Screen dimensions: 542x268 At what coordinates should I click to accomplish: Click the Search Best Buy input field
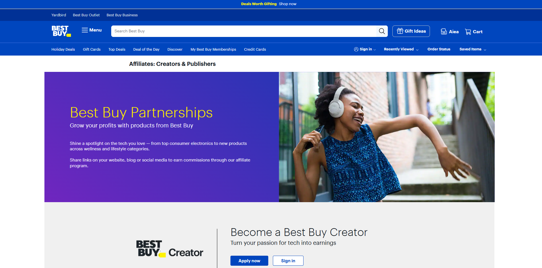(244, 31)
